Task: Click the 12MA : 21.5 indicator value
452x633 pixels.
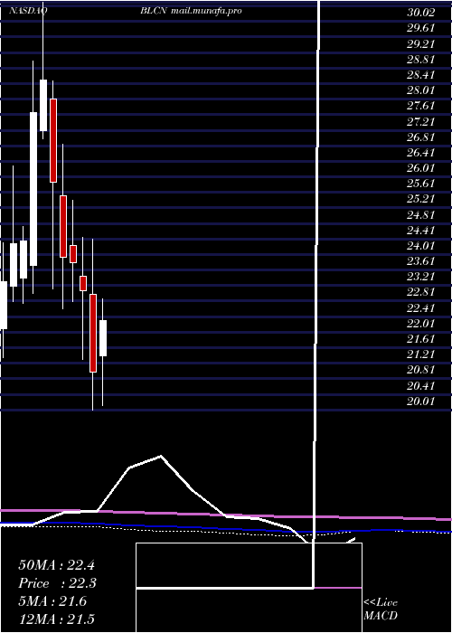Action: (x=56, y=619)
